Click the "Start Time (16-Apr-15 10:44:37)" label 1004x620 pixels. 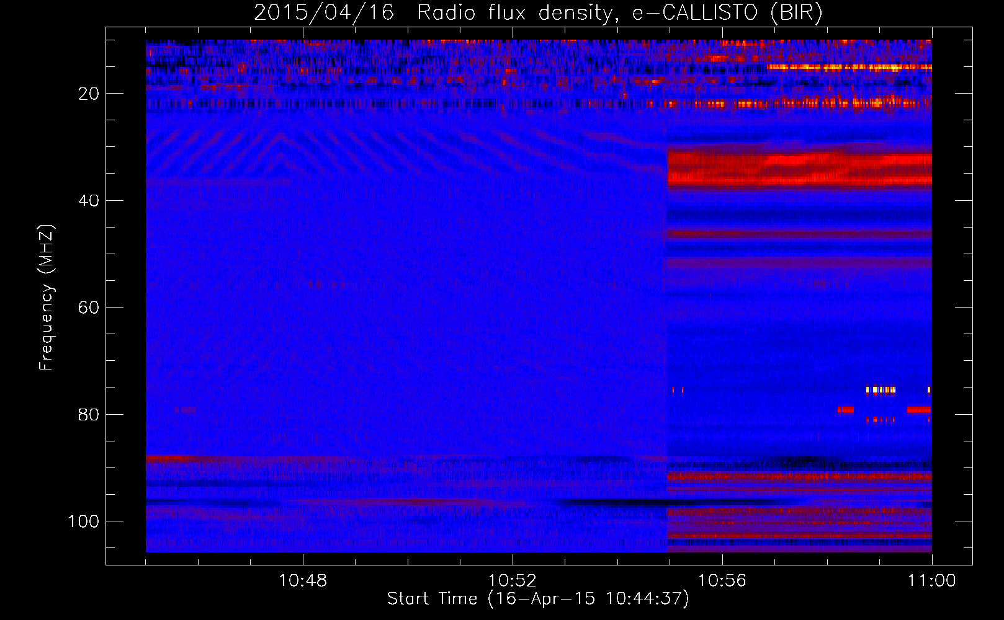[x=538, y=599]
